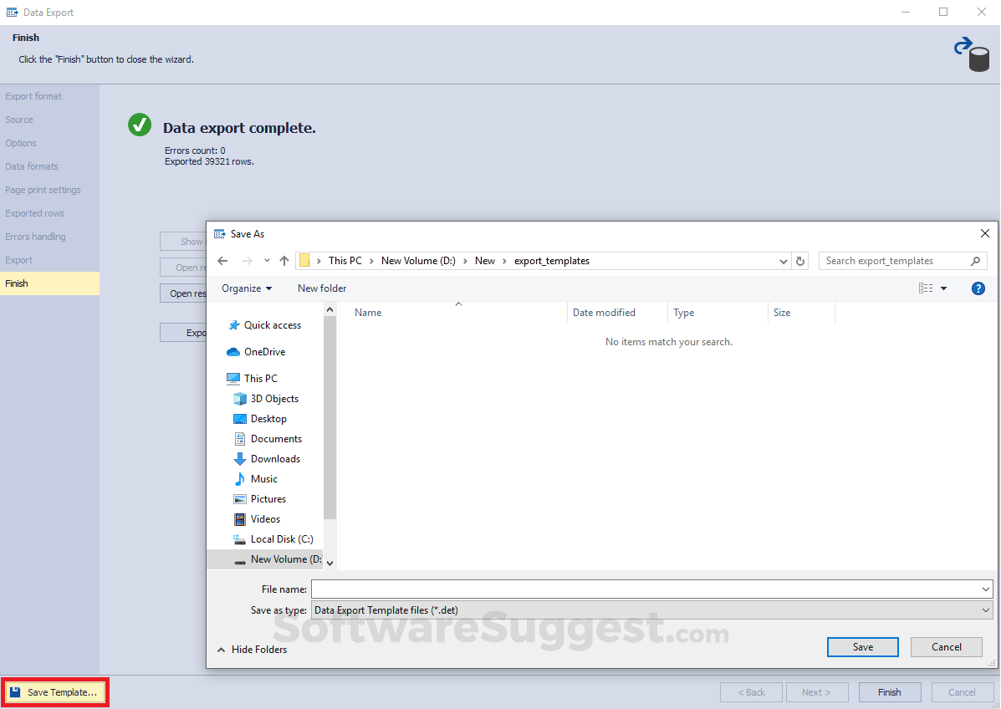Screen dimensions: 1001x709
Task: Create a New folder
Action: click(x=322, y=288)
